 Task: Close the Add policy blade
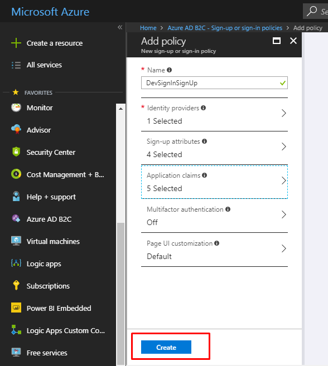(x=293, y=41)
